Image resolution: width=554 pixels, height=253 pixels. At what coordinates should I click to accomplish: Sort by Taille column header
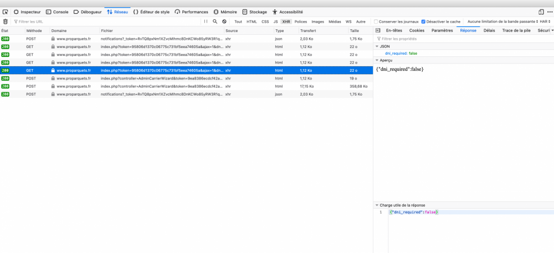pos(361,30)
